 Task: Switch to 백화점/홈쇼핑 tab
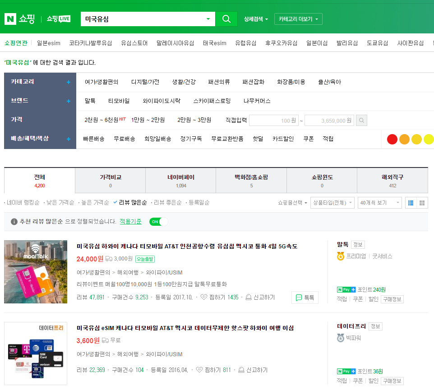pyautogui.click(x=251, y=181)
